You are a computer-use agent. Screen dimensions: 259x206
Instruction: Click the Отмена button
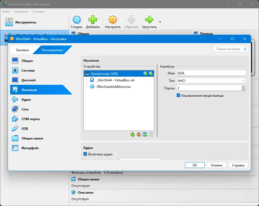216,165
